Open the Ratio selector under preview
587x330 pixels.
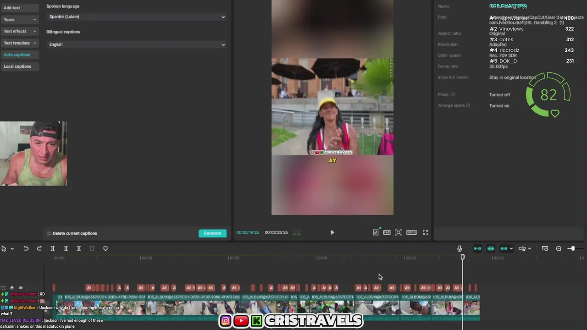pos(411,232)
